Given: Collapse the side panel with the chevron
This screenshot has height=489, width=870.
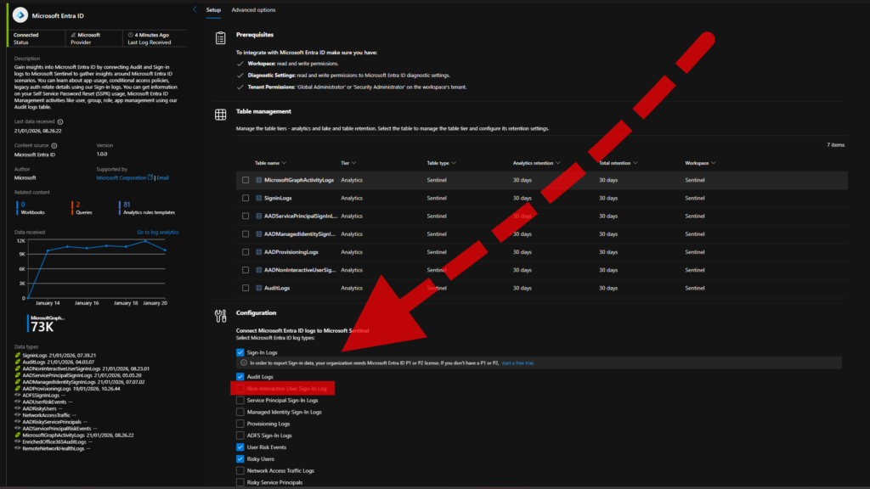Looking at the screenshot, I should [x=195, y=9].
